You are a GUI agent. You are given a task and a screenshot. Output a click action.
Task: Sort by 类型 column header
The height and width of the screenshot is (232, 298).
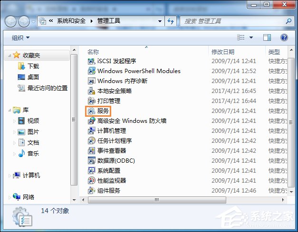point(274,52)
